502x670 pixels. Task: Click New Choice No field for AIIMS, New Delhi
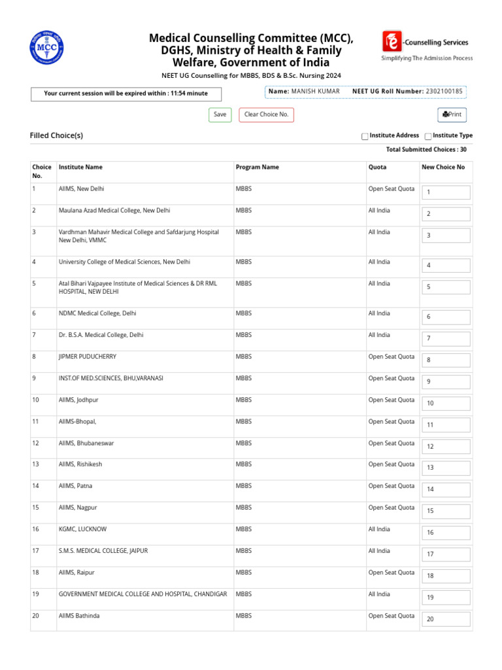tap(446, 192)
